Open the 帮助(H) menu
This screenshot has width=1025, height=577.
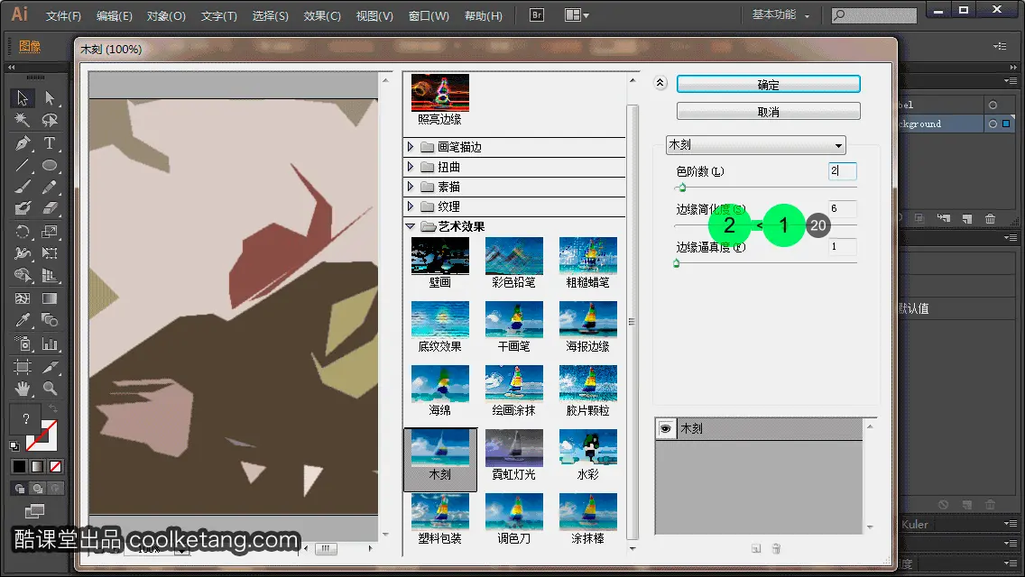coord(483,15)
